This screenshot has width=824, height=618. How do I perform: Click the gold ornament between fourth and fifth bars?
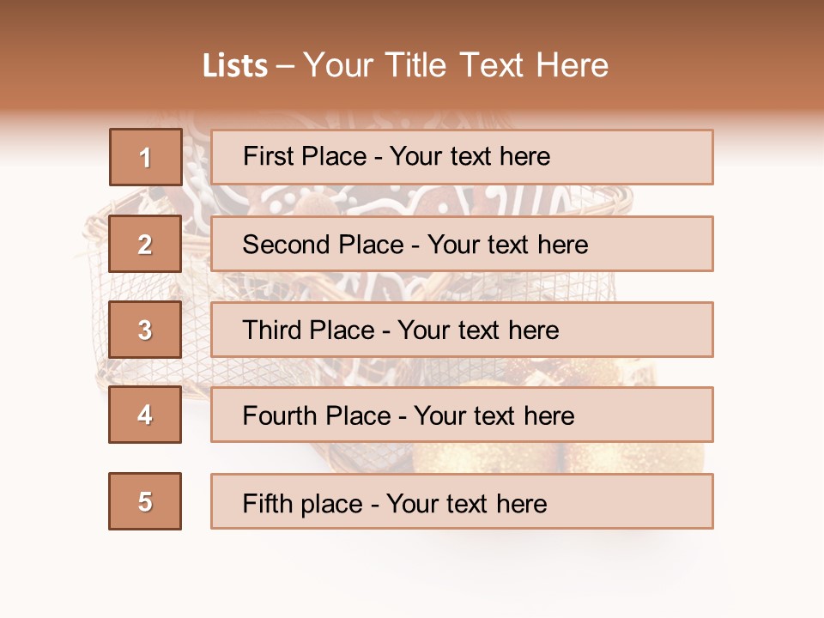coord(481,458)
